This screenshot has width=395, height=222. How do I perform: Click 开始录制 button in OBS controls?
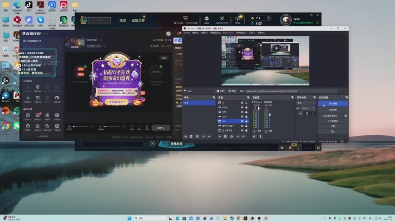pos(333,110)
